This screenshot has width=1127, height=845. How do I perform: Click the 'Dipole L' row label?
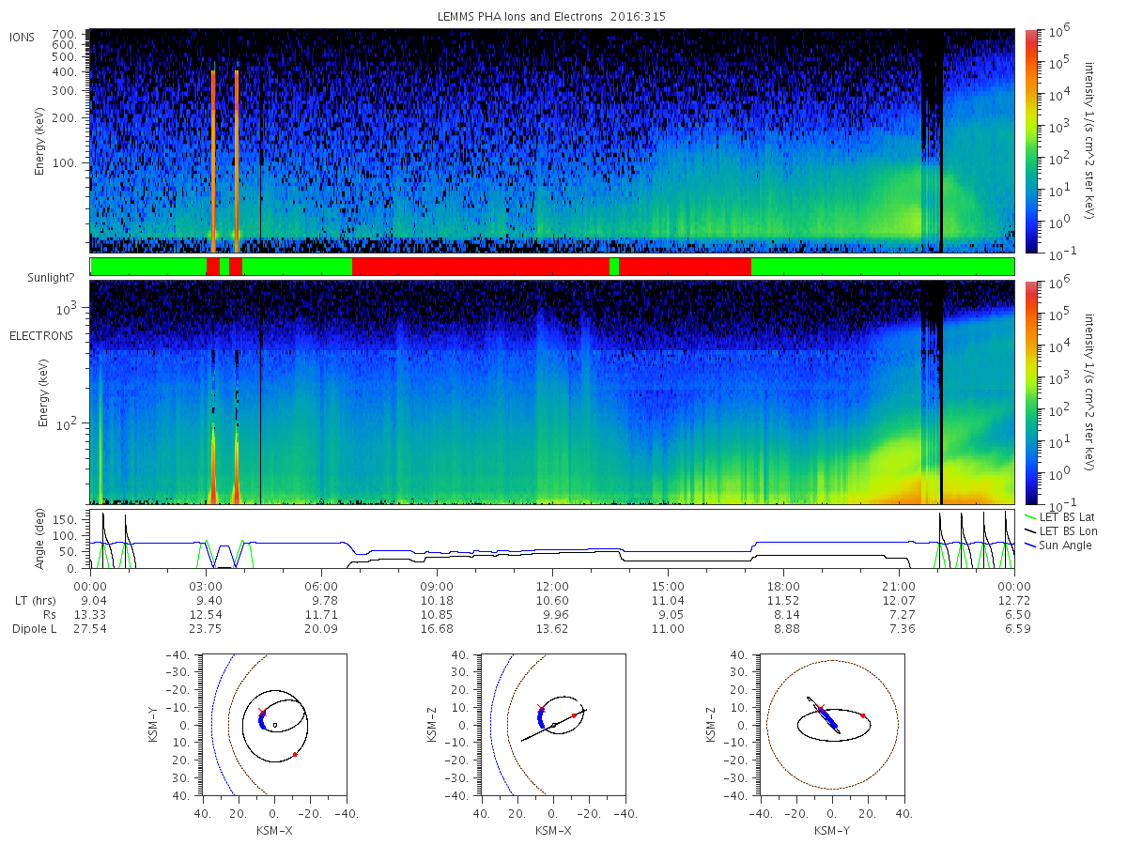tap(34, 629)
